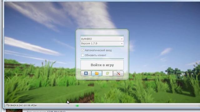Viewport: 200px width, 112px height.
Task: Open the game folder icon button
Action: point(97,73)
